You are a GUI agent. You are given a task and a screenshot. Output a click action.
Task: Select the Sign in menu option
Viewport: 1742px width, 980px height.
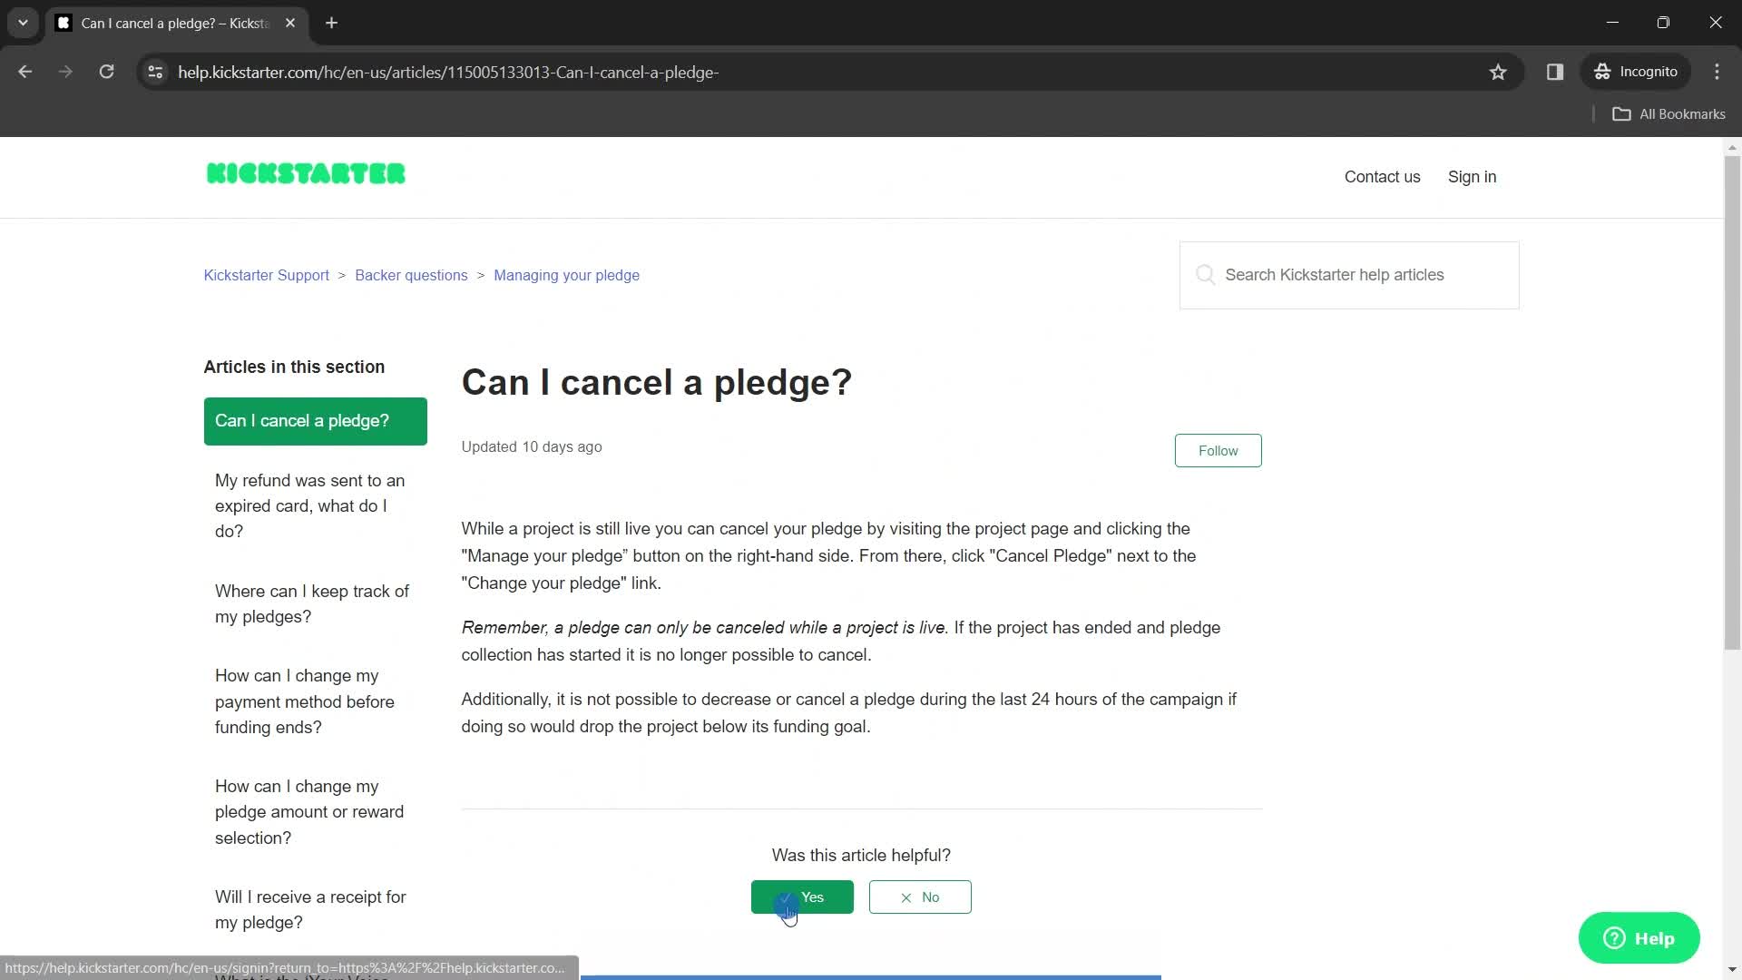click(1472, 177)
